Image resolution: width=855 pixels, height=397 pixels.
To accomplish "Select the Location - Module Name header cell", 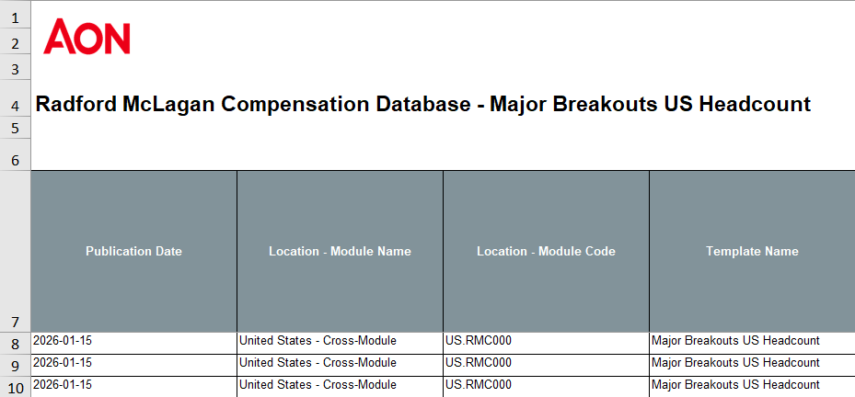I will click(340, 251).
